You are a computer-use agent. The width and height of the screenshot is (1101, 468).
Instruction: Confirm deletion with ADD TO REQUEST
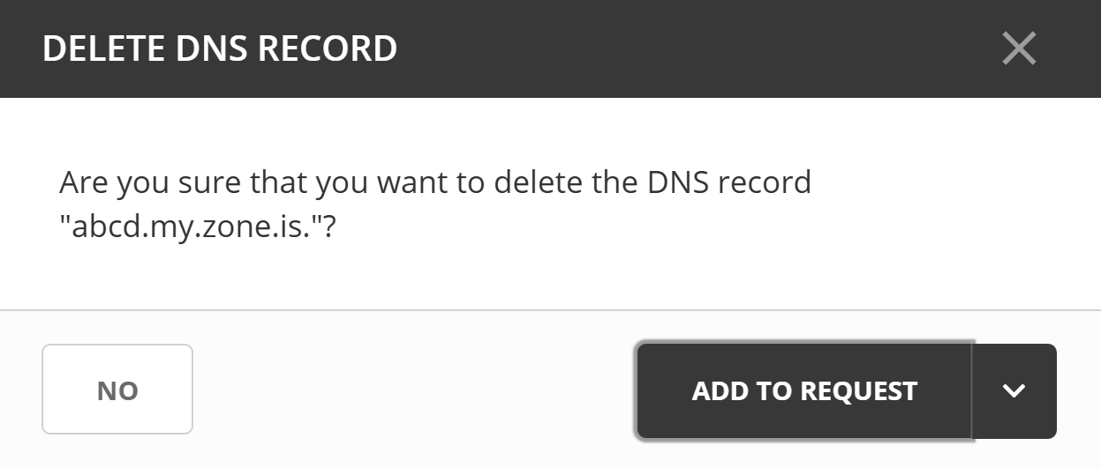[804, 390]
